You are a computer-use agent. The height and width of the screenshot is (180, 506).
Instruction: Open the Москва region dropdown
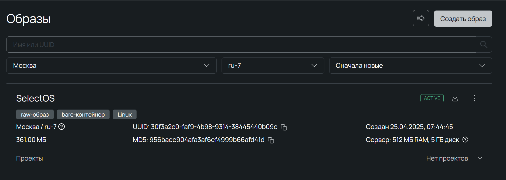pyautogui.click(x=111, y=66)
